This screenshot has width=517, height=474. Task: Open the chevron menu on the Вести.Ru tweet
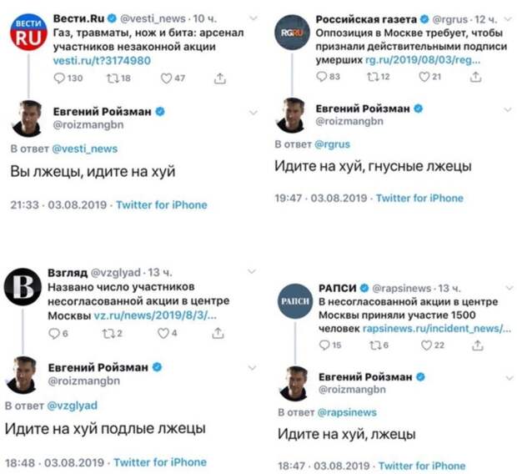pyautogui.click(x=253, y=18)
